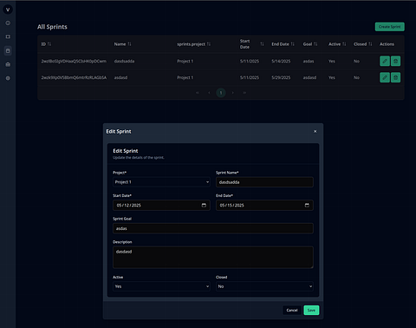Open the Active dropdown set to Yes
The image size is (416, 328).
[x=161, y=286]
